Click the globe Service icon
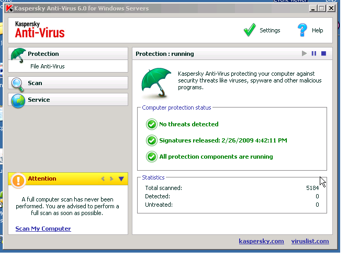Screen dimensions: 359x262 point(18,101)
